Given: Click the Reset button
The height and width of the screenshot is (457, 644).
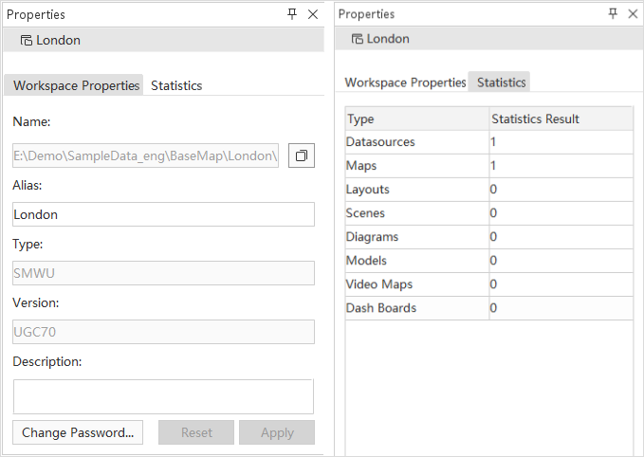Looking at the screenshot, I should [x=196, y=432].
